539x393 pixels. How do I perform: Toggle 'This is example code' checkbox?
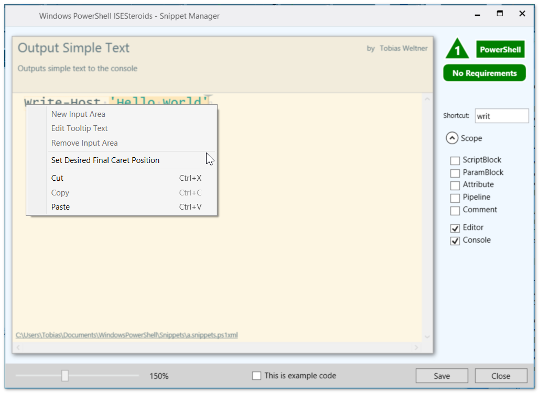point(256,376)
